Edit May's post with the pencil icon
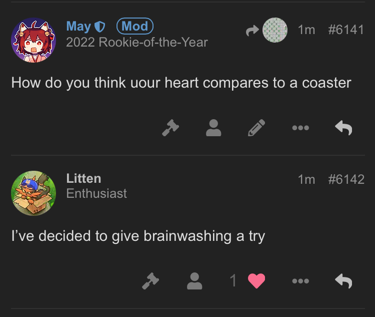This screenshot has width=375, height=317. pyautogui.click(x=257, y=128)
